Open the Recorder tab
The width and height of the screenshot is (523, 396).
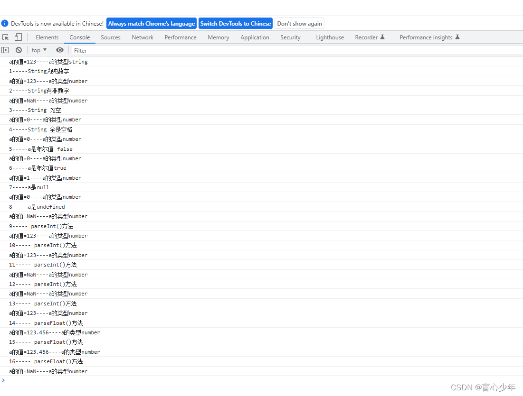tap(370, 37)
